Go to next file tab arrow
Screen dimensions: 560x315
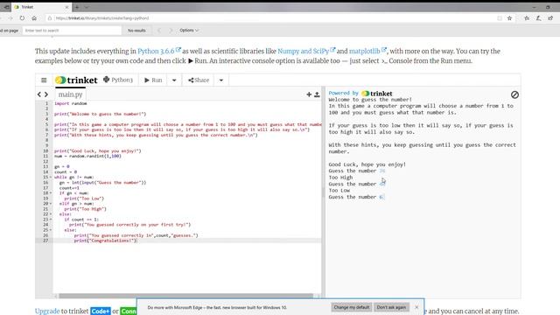[46, 94]
